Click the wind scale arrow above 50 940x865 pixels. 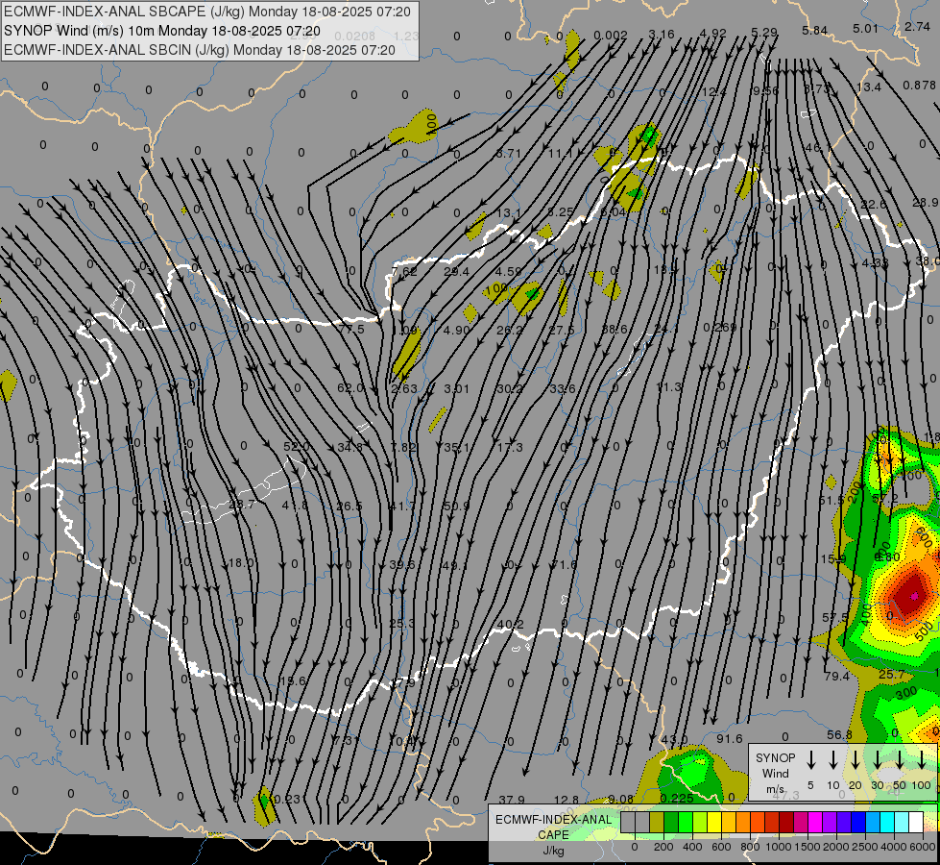pos(900,760)
